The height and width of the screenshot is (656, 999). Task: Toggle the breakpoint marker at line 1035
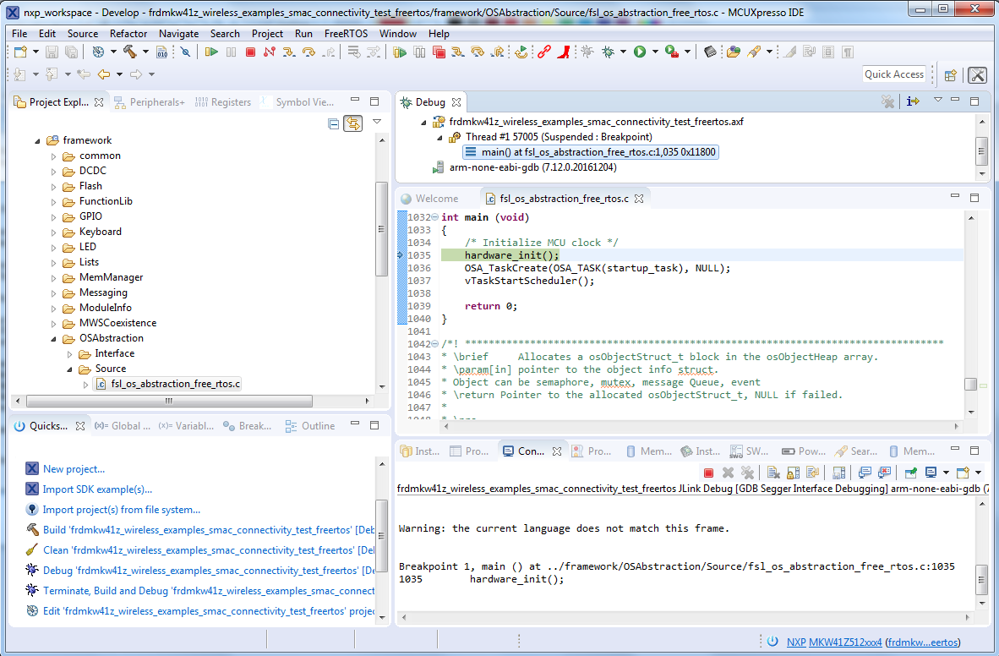coord(401,255)
